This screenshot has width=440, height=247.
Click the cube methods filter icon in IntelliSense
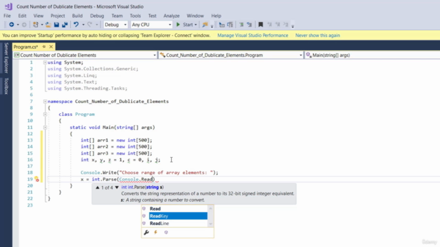166,232
